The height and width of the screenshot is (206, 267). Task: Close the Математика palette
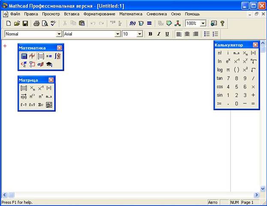pyautogui.click(x=60, y=48)
